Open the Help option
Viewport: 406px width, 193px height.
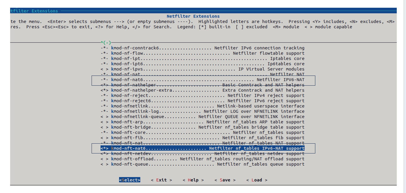coord(193,180)
